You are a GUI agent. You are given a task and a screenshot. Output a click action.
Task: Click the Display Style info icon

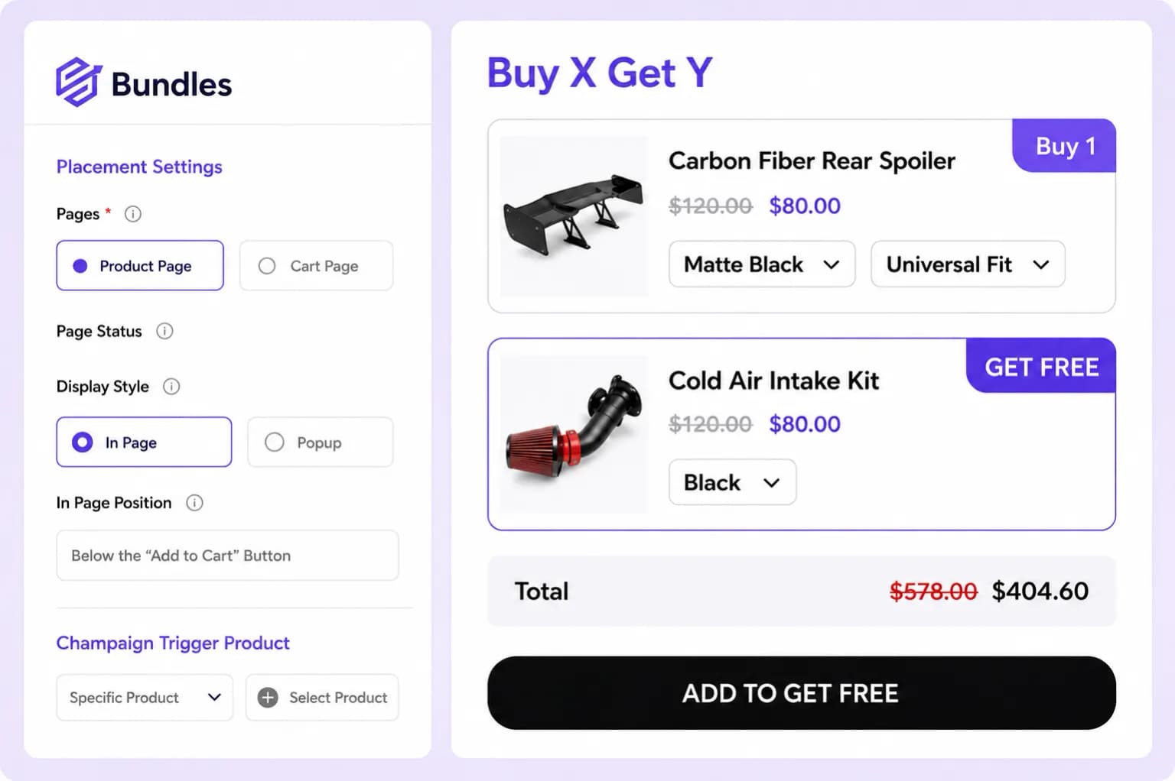pos(171,387)
